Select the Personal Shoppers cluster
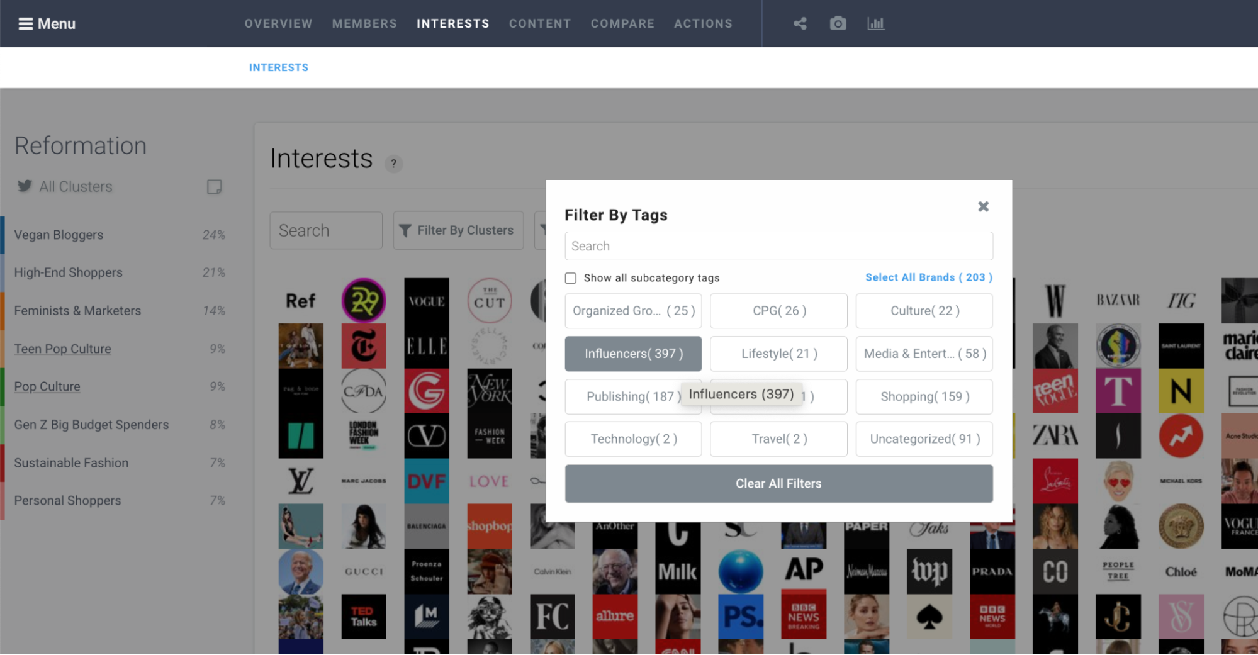 pos(120,500)
